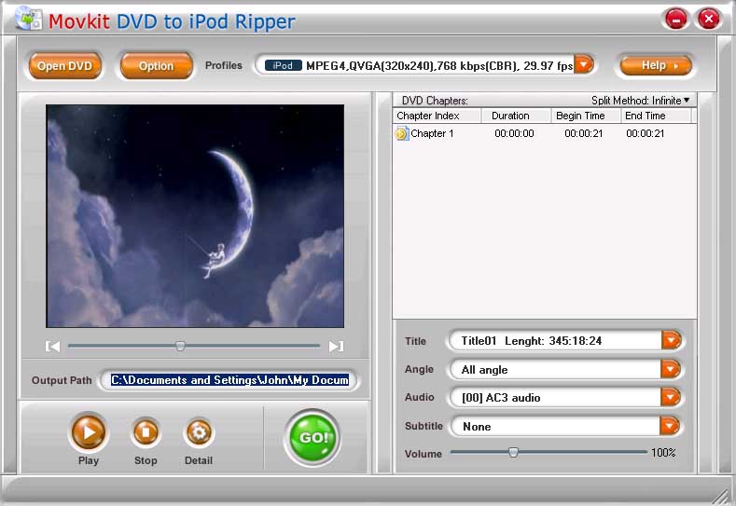Click the Open DVD button
This screenshot has height=506, width=736.
click(64, 65)
